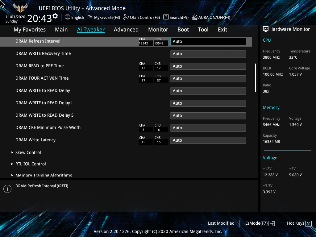This screenshot has height=237, width=316.
Task: Select DRAM Refresh Interval row label
Action: [x=38, y=41]
